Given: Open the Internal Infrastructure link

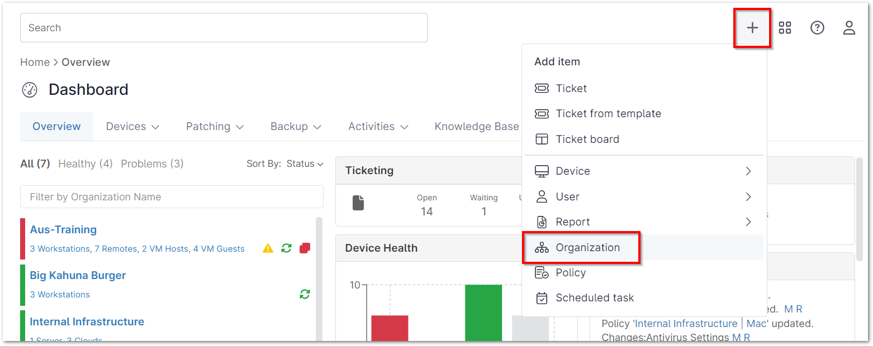Looking at the screenshot, I should click(x=87, y=321).
